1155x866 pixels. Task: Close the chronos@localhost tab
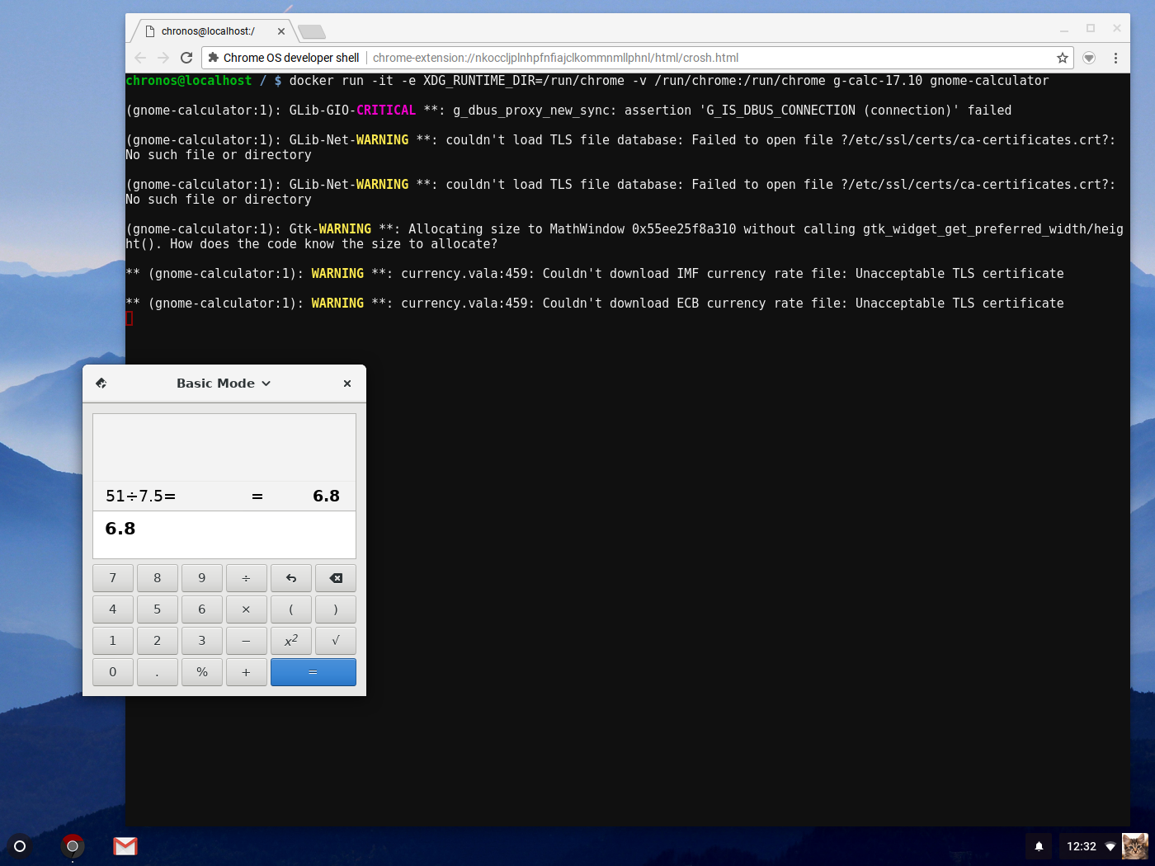point(281,31)
